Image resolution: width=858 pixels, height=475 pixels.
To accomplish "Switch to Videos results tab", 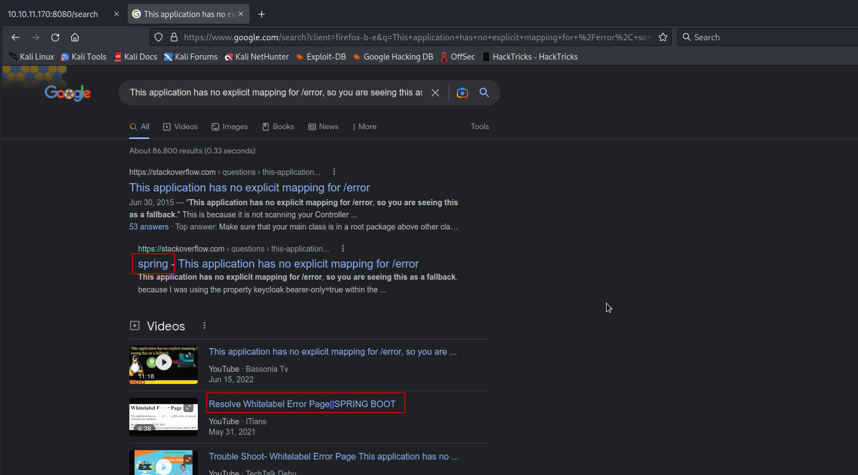I will (181, 126).
